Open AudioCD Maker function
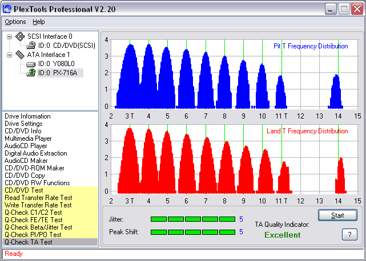This screenshot has width=366, height=261. pyautogui.click(x=26, y=161)
